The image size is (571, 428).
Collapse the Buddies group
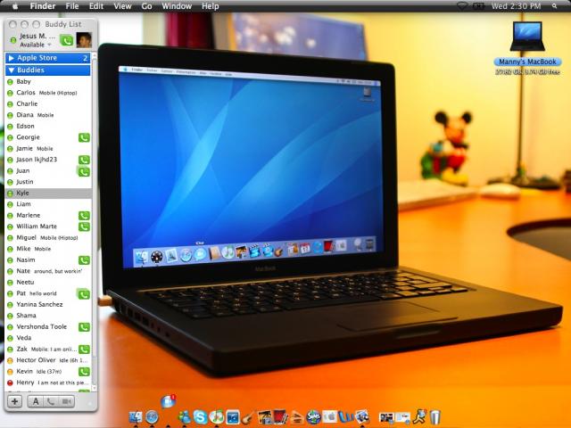coord(12,70)
